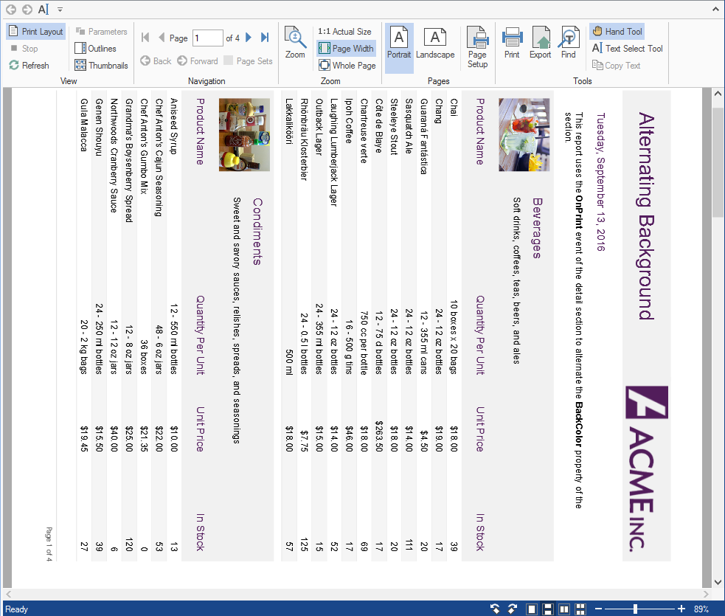The image size is (725, 616).
Task: Refresh the report preview
Action: (x=30, y=66)
